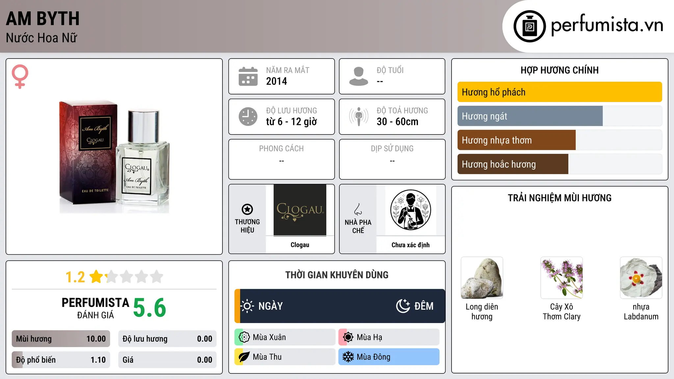
Task: Select the Mùa Hạ season button
Action: point(389,337)
